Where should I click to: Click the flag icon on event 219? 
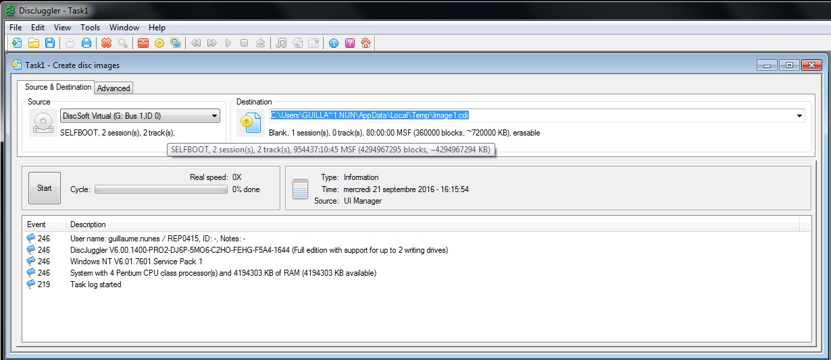pos(30,284)
